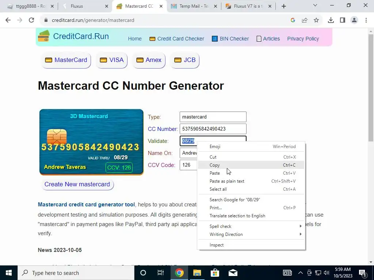374x280 pixels.
Task: Choose Translate selection to English
Action: pyautogui.click(x=251, y=216)
